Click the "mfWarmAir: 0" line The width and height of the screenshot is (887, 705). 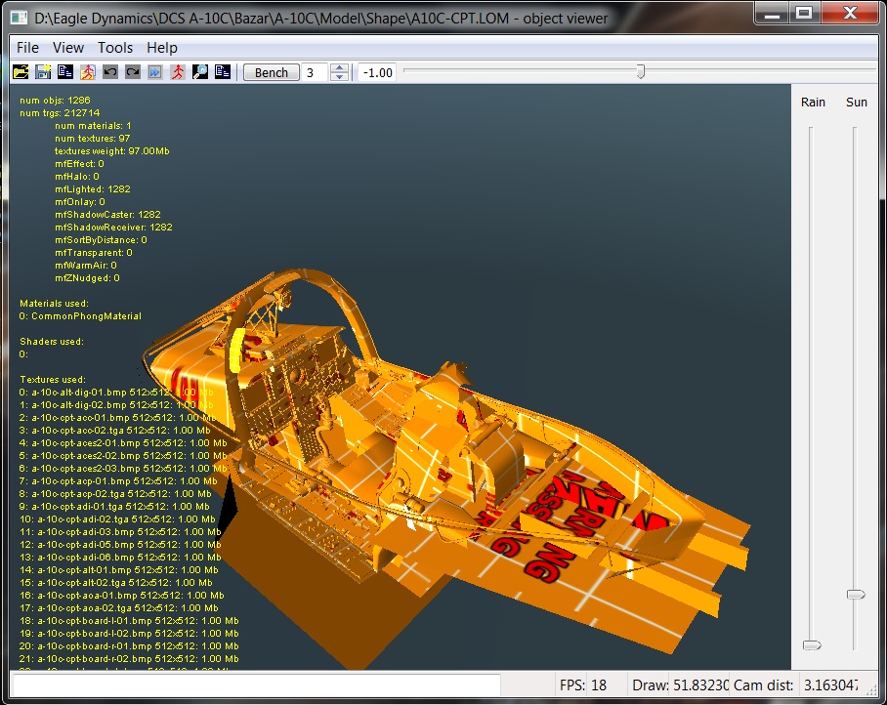coord(86,266)
